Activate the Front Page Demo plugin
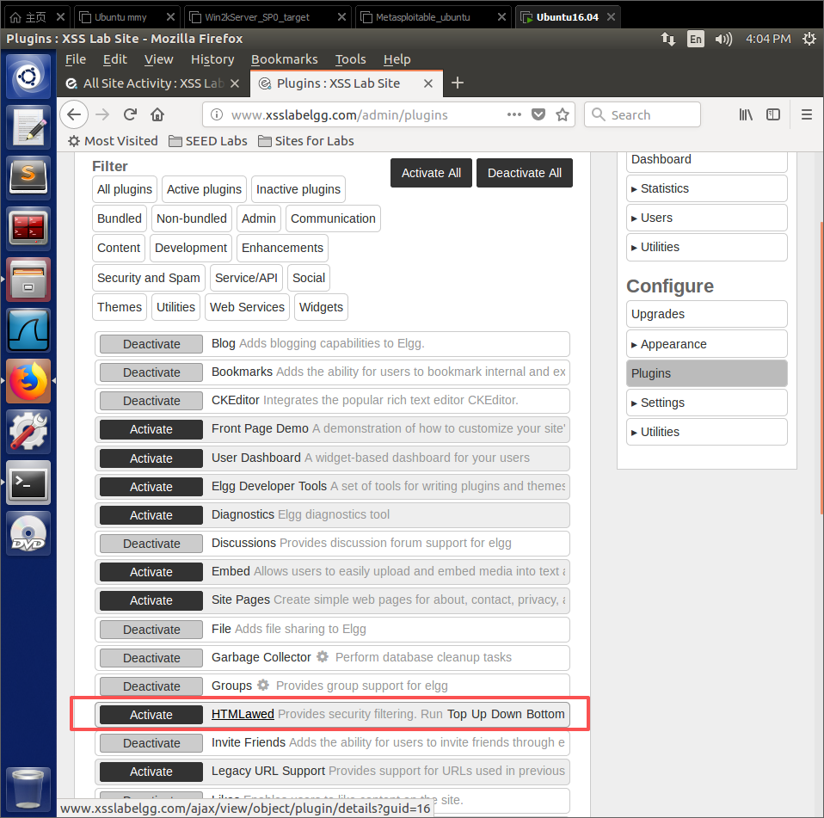 click(x=151, y=429)
